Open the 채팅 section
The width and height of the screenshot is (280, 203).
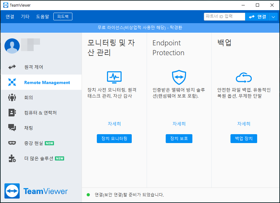coord(41,128)
